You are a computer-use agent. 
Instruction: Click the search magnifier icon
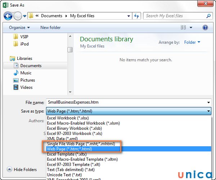pyautogui.click(x=208, y=16)
